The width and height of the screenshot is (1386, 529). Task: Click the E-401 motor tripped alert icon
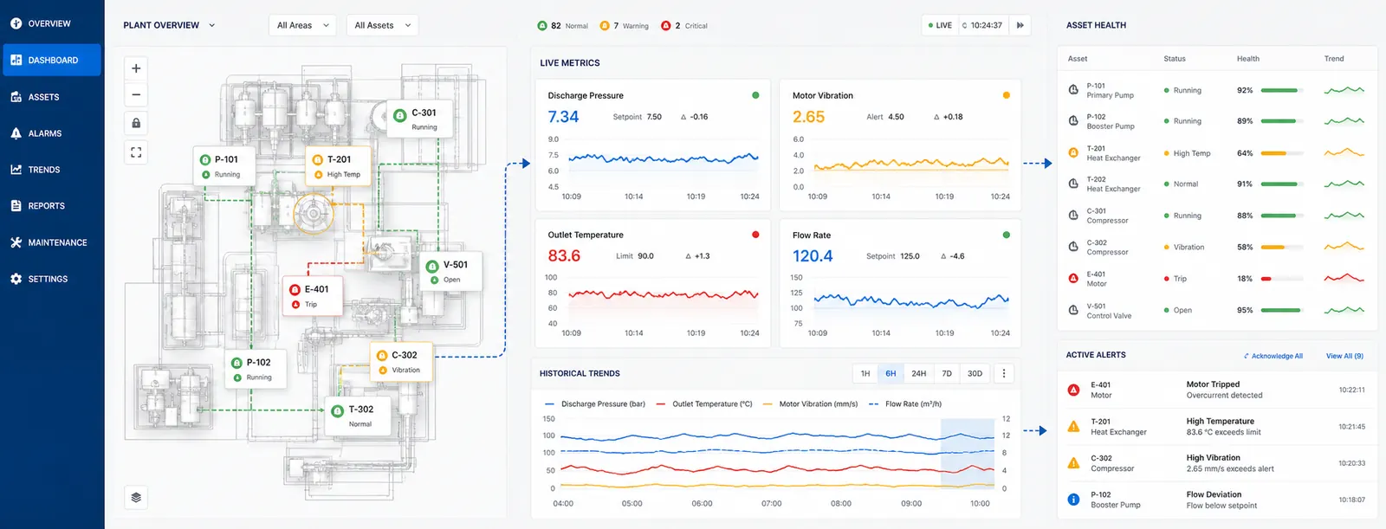[1073, 390]
